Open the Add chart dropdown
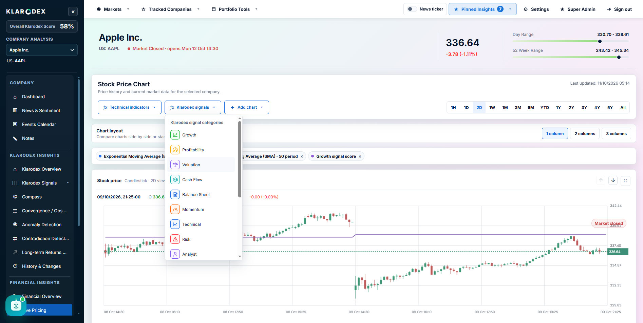 (247, 107)
